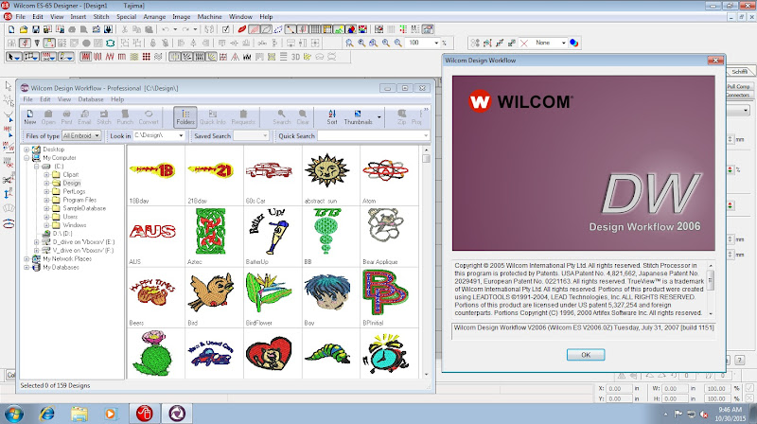Open the Machine menu
The image size is (757, 424).
[x=209, y=16]
